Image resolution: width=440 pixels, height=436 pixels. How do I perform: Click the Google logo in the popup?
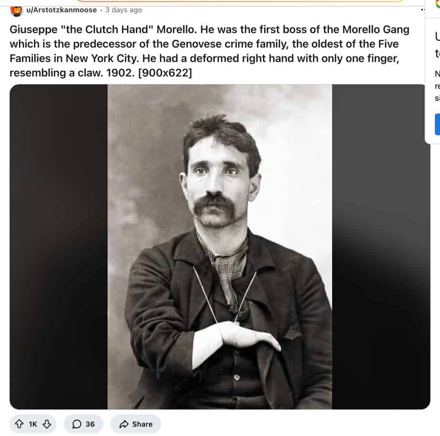click(438, 3)
